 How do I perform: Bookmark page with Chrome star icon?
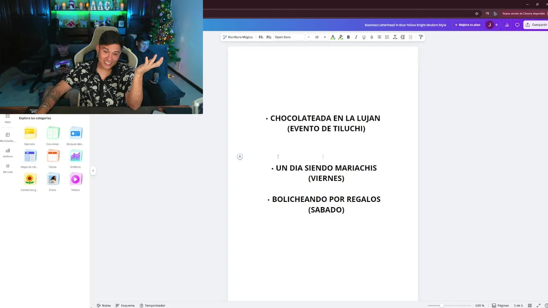point(477,14)
